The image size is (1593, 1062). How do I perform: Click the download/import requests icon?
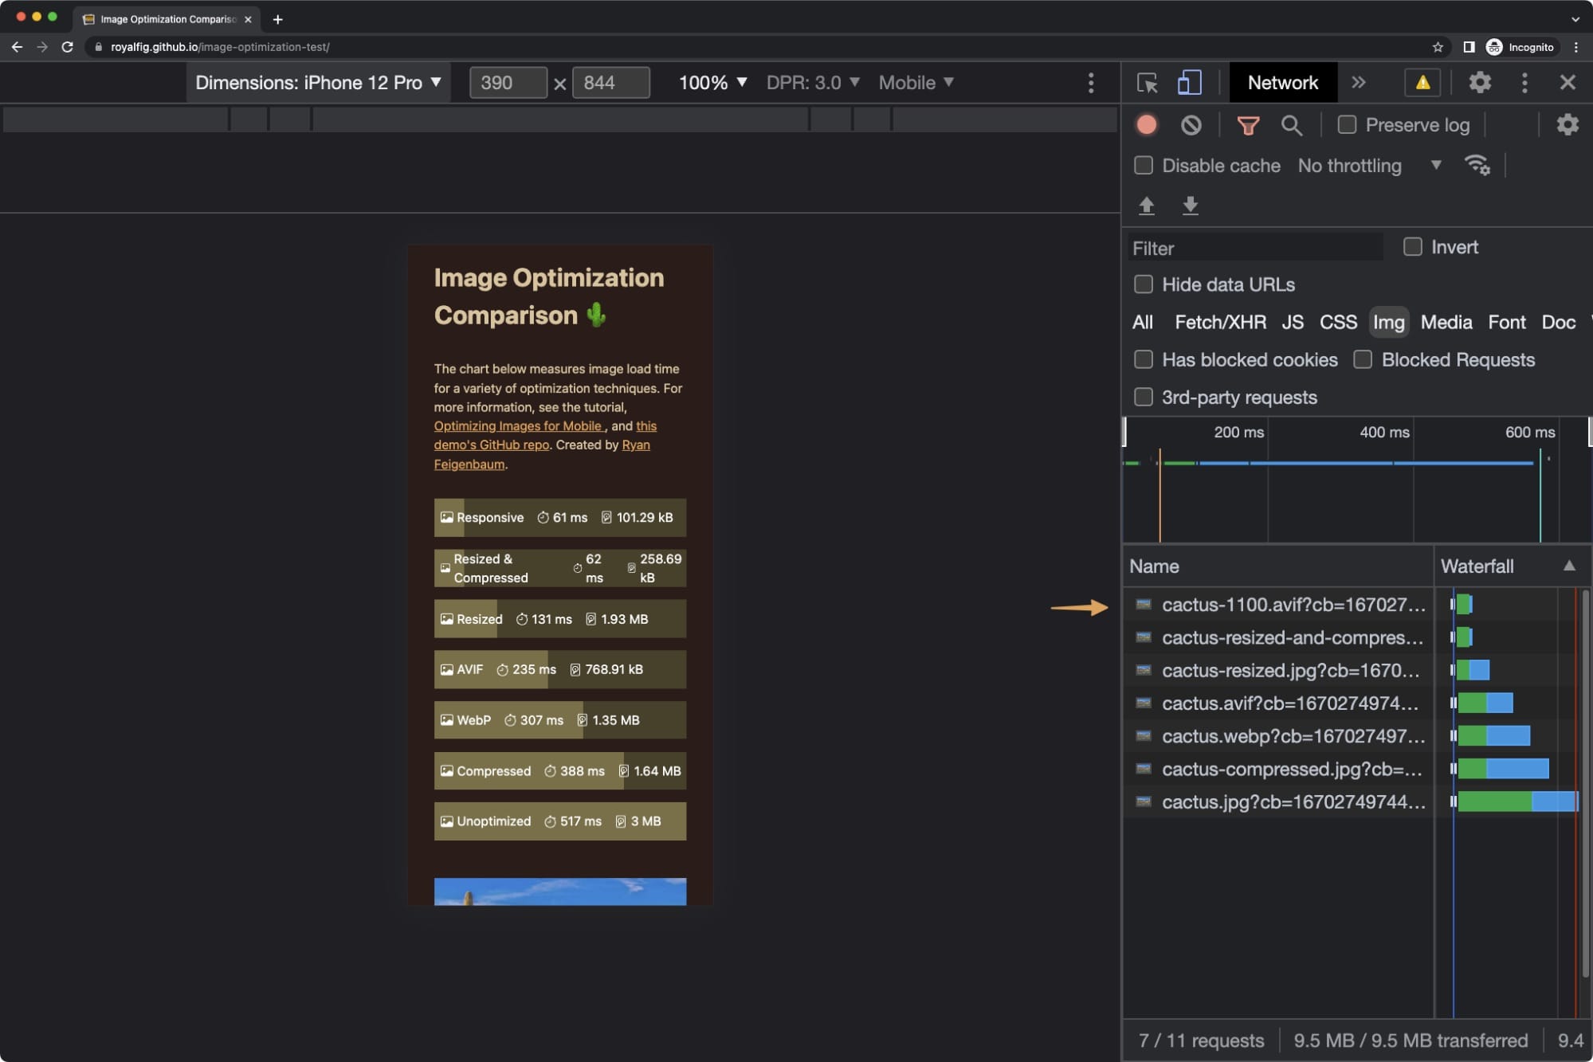[x=1189, y=204]
